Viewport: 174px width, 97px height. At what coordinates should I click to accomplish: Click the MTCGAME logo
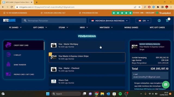point(9,20)
